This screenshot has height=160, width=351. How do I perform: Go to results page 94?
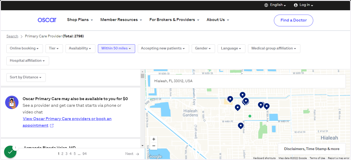[85, 154]
